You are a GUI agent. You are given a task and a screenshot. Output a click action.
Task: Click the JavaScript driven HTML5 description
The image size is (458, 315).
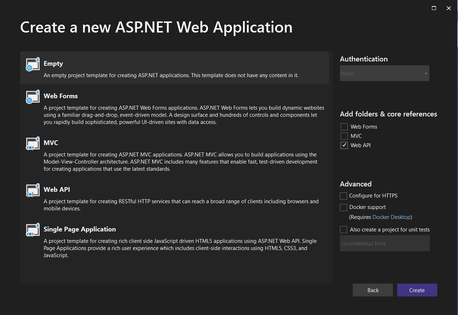click(x=180, y=248)
